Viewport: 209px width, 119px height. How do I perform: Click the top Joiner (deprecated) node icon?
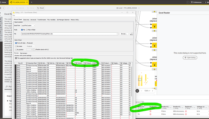(x=154, y=26)
